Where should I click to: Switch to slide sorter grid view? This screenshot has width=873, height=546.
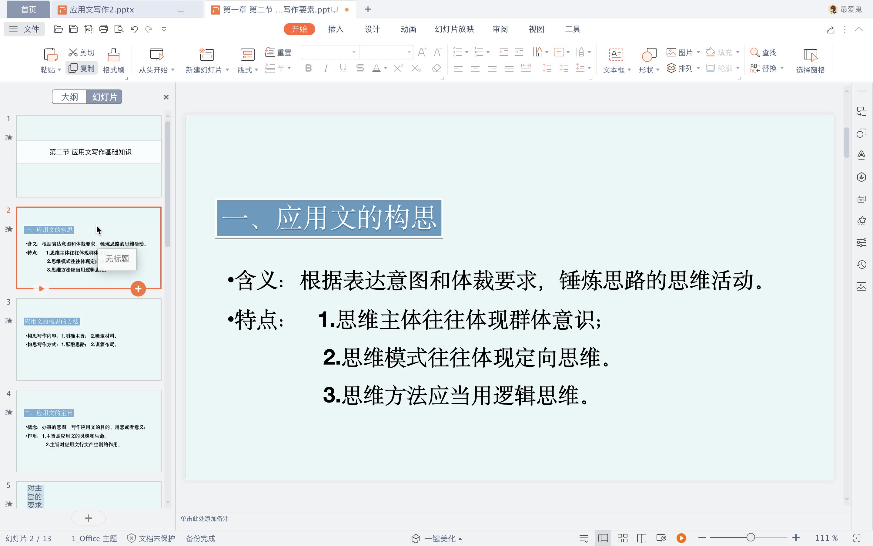(x=622, y=538)
